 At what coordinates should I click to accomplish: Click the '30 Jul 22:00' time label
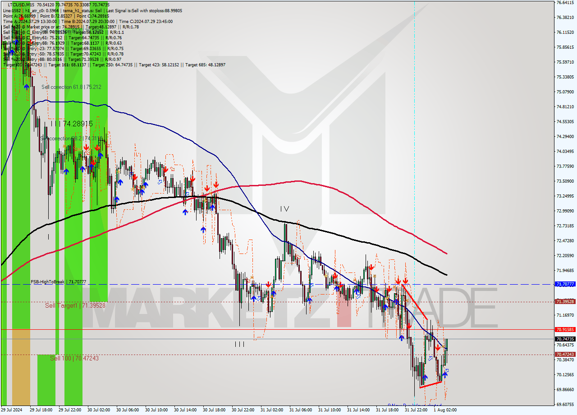coord(243,410)
